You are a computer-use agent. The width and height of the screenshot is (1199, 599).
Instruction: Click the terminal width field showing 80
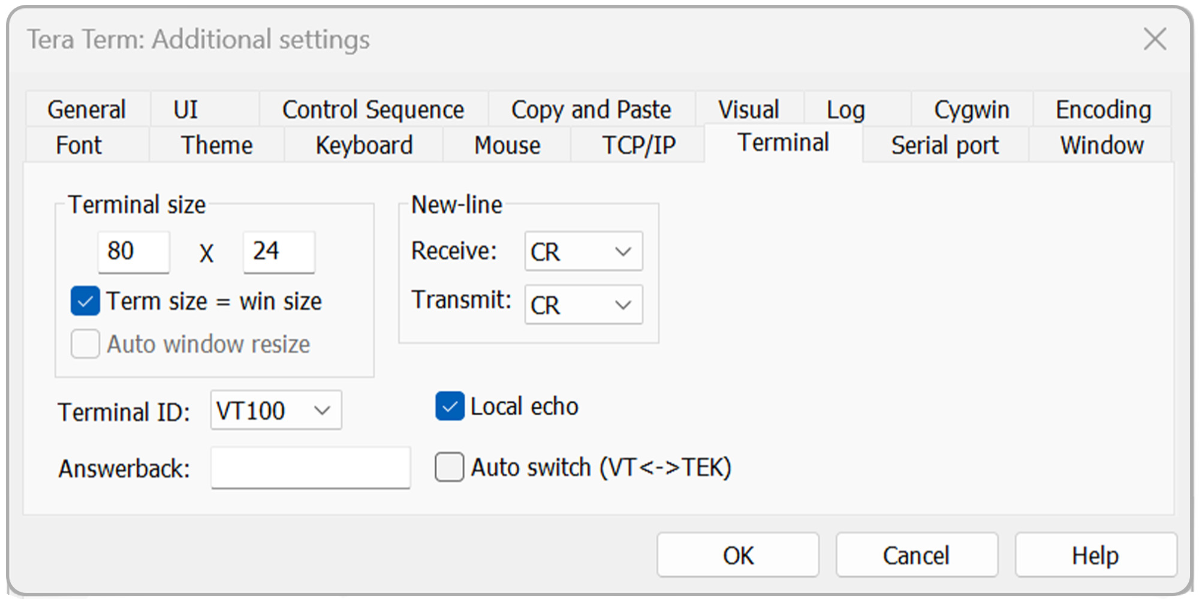[134, 252]
